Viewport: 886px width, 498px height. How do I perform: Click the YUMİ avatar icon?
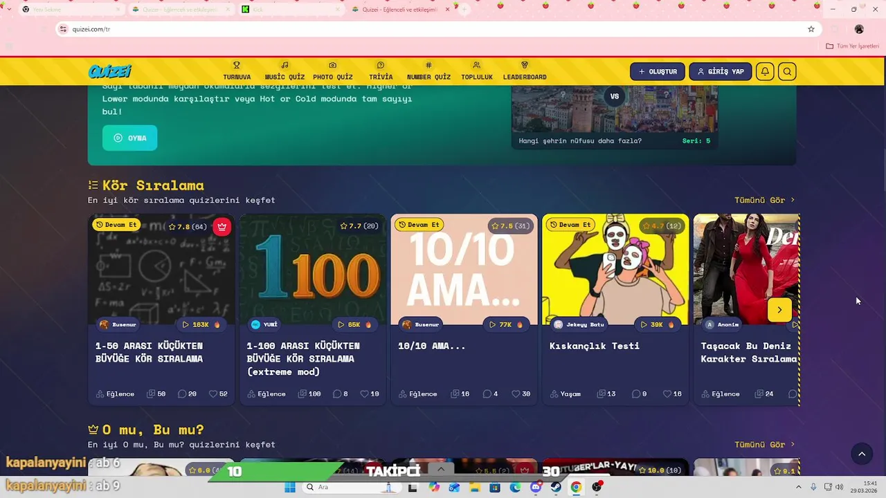click(x=255, y=324)
